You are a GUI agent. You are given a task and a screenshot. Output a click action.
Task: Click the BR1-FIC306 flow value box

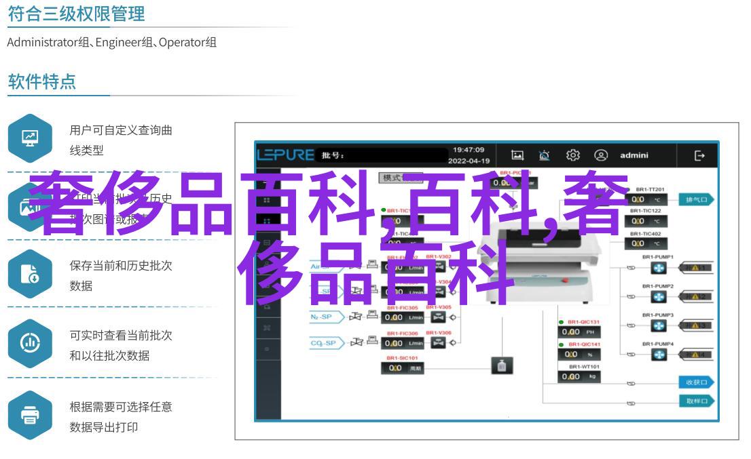(x=403, y=343)
